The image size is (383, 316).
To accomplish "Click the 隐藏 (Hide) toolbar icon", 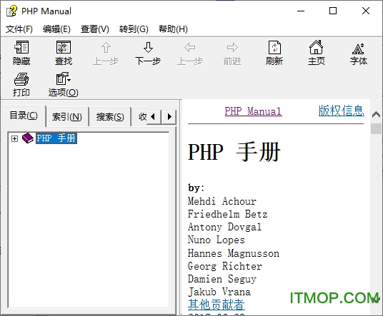I will coord(21,47).
